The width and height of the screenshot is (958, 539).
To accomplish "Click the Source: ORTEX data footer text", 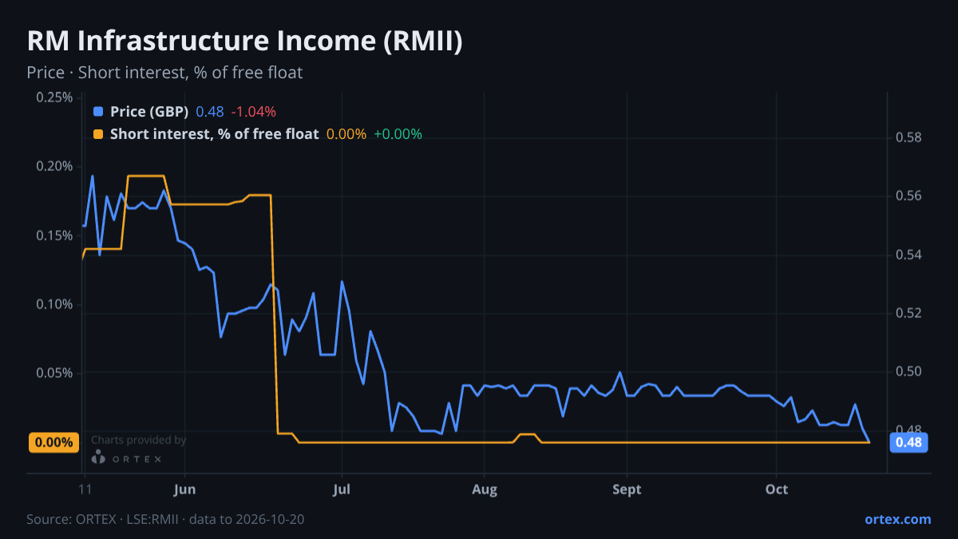I will [165, 519].
